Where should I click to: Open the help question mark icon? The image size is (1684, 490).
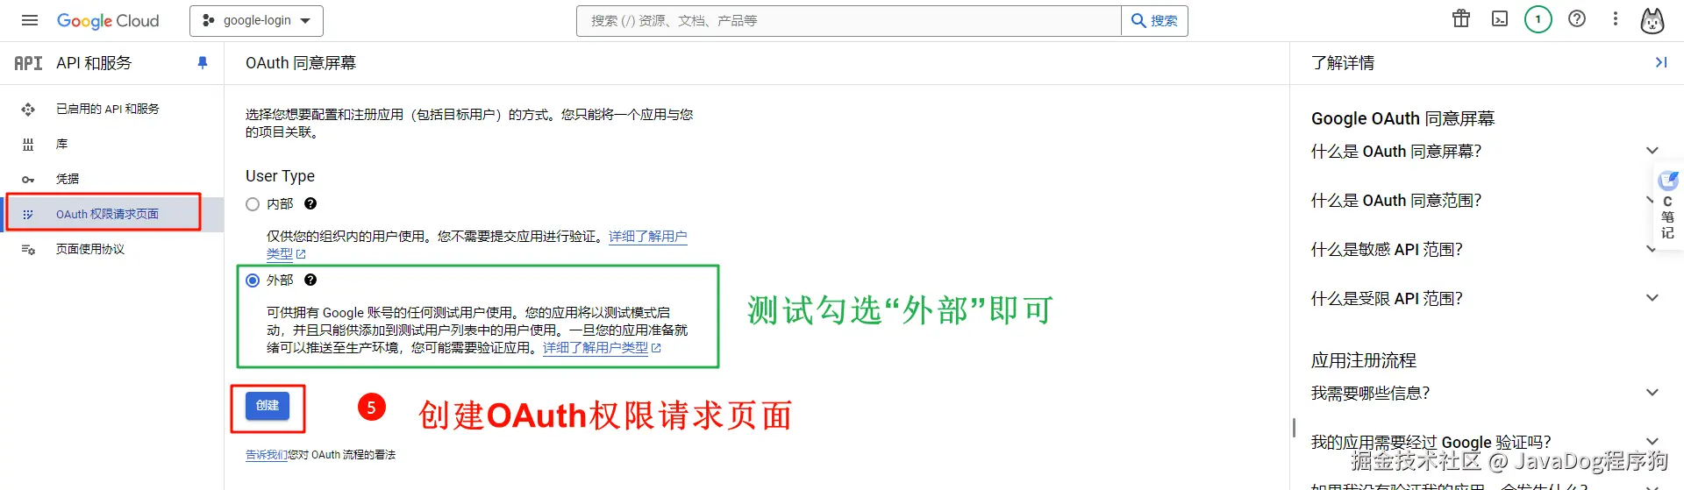click(x=1577, y=18)
